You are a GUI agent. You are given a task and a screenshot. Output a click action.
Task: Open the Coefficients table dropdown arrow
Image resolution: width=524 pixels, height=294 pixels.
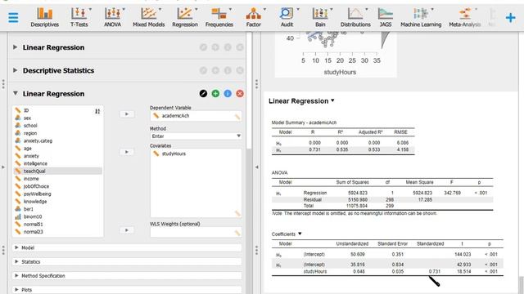[300, 234]
